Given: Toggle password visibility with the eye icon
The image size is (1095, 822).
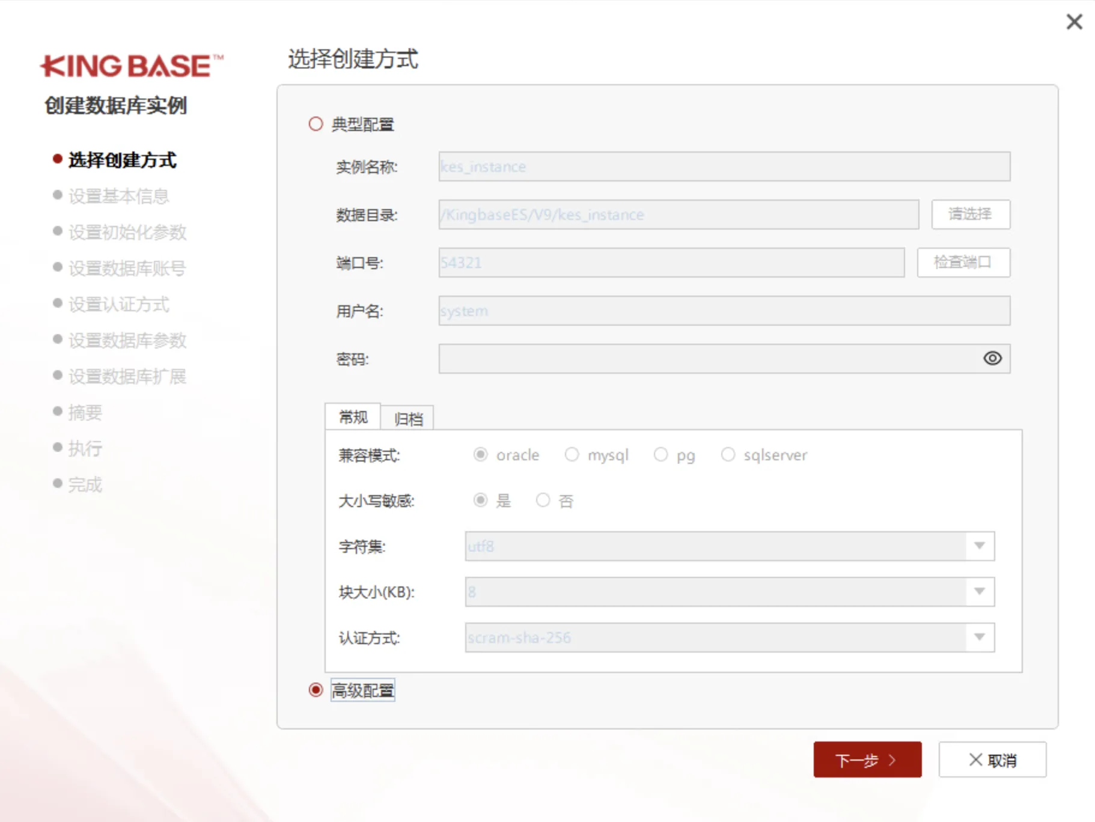Looking at the screenshot, I should click(992, 358).
